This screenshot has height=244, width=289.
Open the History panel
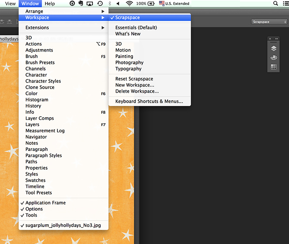64,106
